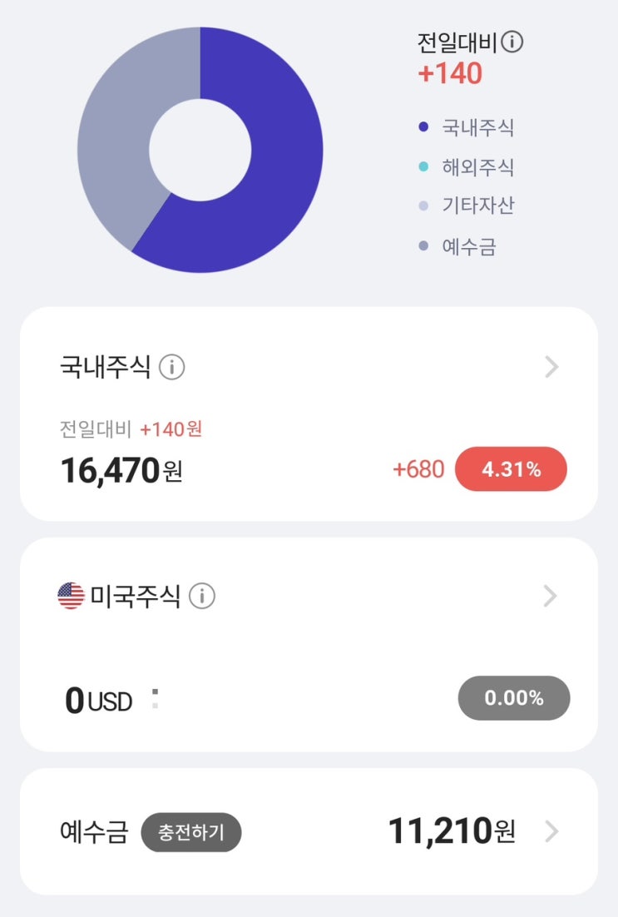
Task: Click the 16,470원 domestic stock amount
Action: 121,471
